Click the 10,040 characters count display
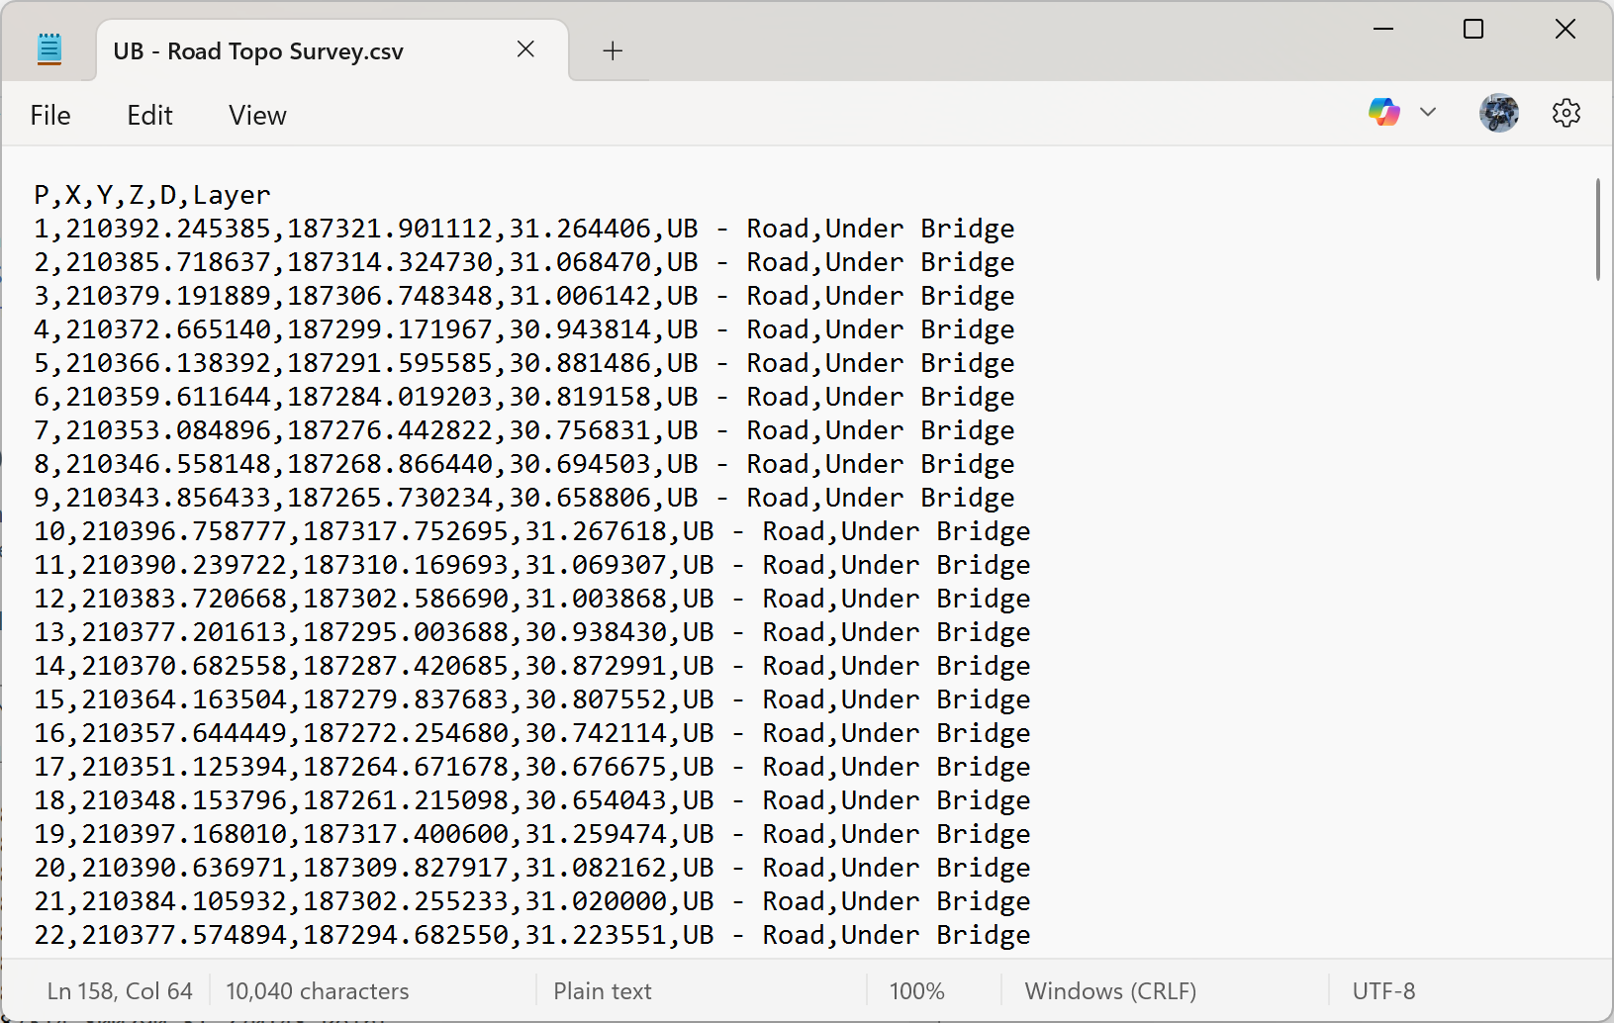Screen dimensions: 1614x1023 click(317, 990)
